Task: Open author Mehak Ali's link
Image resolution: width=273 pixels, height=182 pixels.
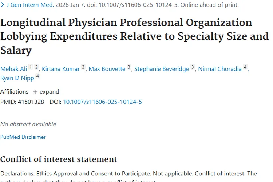Action: (13, 69)
